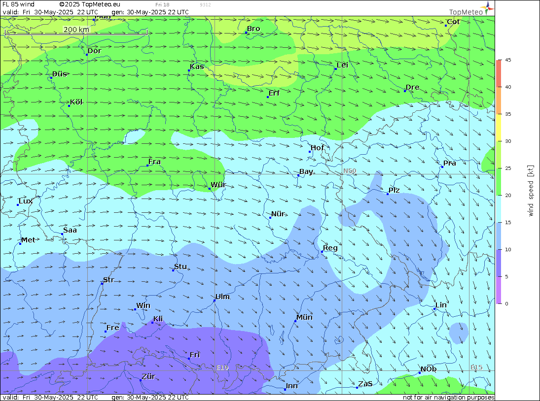
Task: Click the "Zür" city label
Action: click(149, 376)
